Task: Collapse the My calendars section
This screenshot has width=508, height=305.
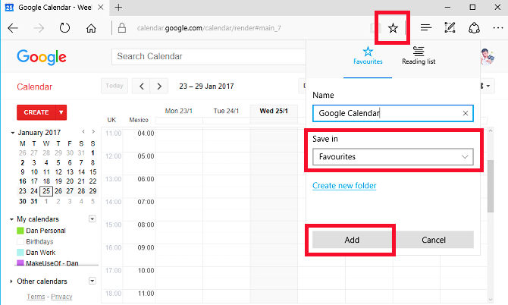Action: click(11, 219)
